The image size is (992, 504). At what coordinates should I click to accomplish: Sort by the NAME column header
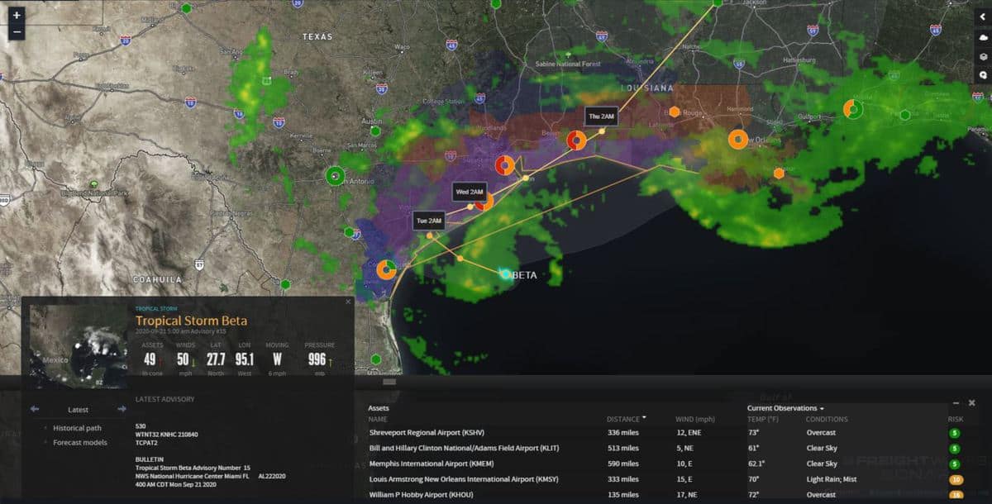[x=378, y=419]
